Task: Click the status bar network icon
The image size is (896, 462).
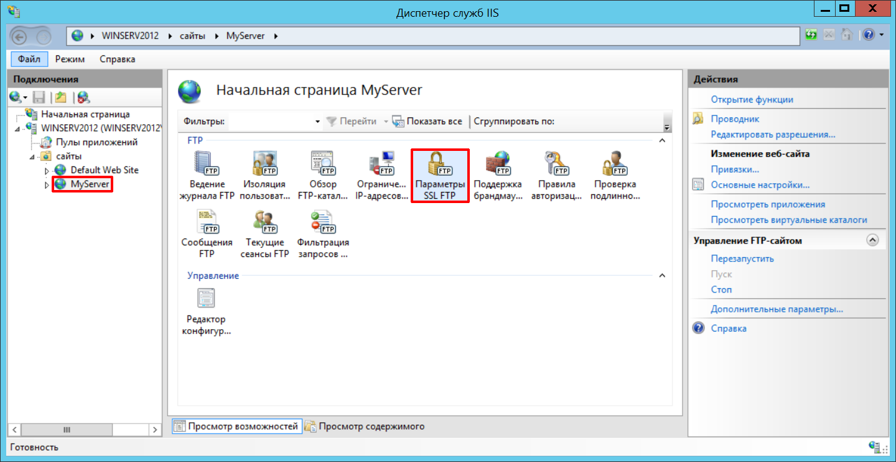Action: click(x=875, y=446)
